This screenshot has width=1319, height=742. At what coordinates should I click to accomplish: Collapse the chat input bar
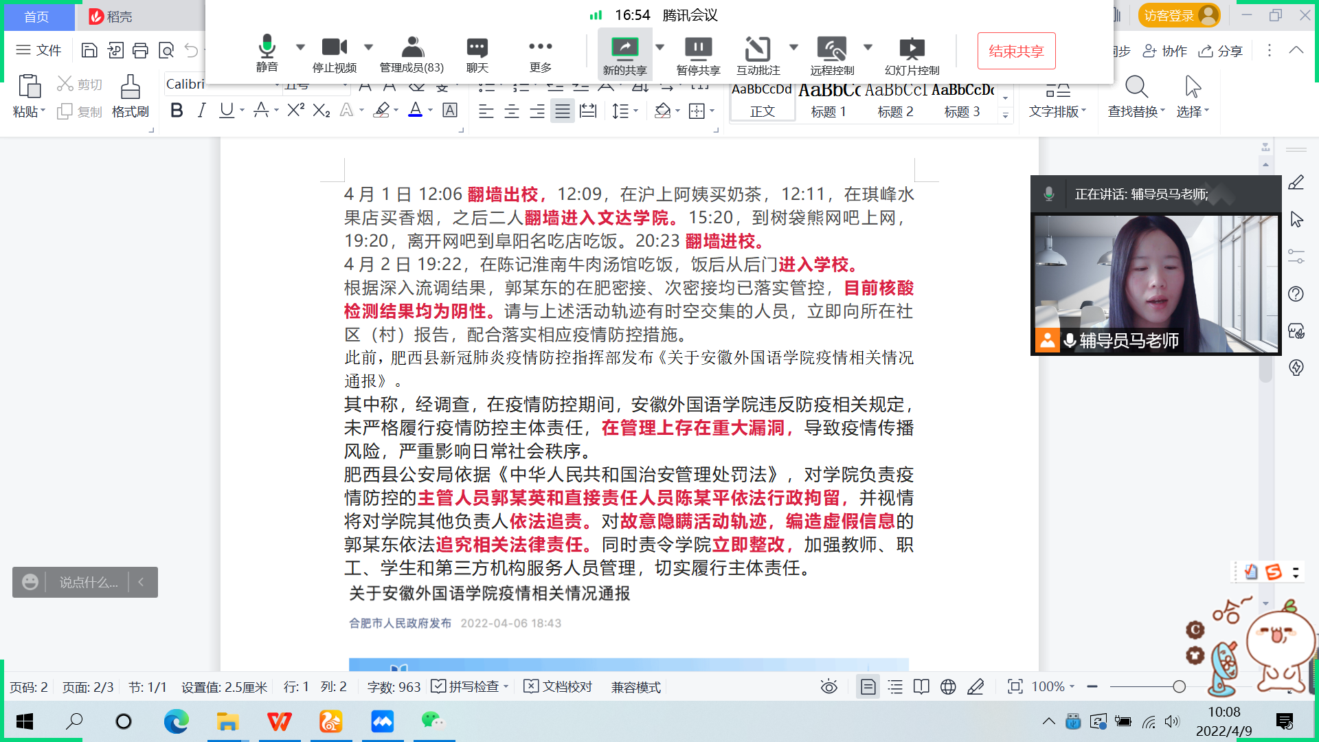click(x=142, y=582)
